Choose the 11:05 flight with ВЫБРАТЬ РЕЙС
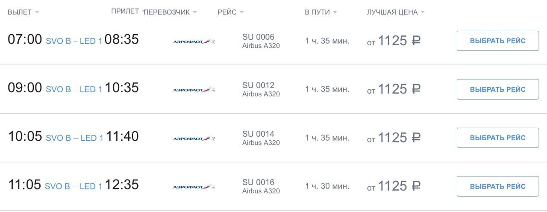Viewport: 547px width, 212px height. click(x=498, y=186)
